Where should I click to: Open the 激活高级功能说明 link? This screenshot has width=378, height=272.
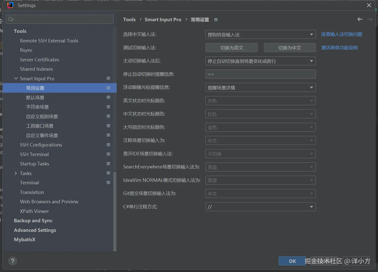(x=339, y=48)
